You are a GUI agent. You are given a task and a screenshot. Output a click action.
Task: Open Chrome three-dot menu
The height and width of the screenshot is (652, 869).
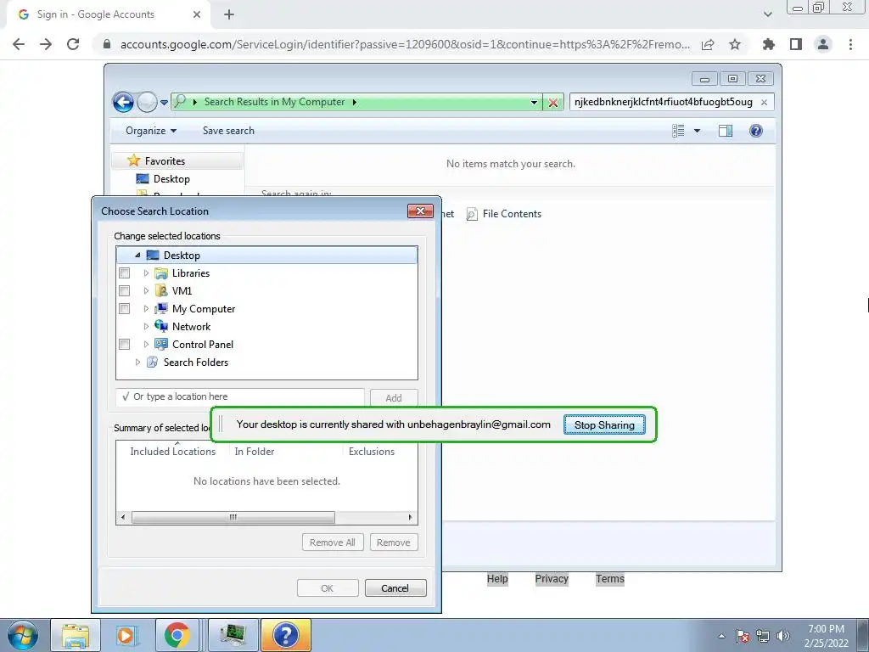point(850,44)
